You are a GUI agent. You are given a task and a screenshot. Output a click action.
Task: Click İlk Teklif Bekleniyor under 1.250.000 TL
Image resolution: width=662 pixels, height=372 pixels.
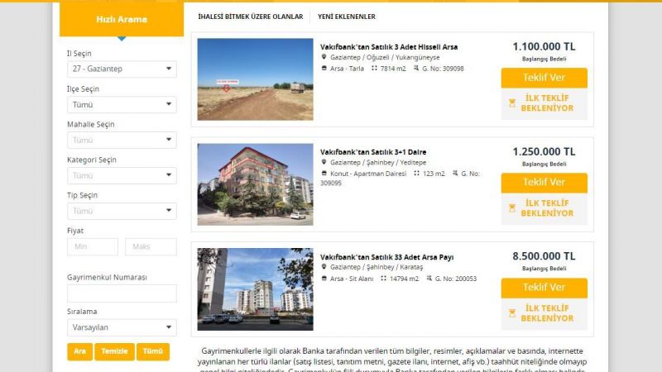click(x=547, y=208)
